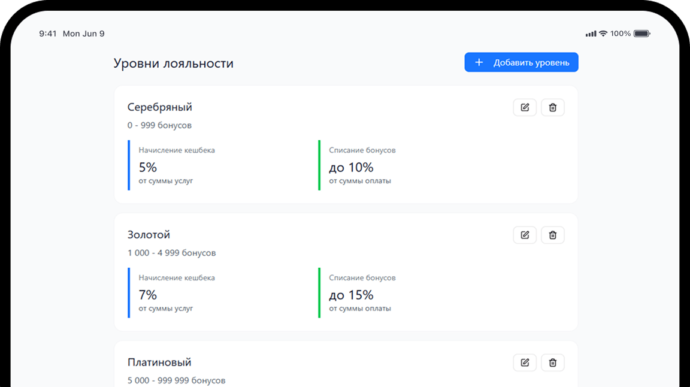
Task: Click the 1 000 - 4 999 бонусов range
Action: (171, 253)
